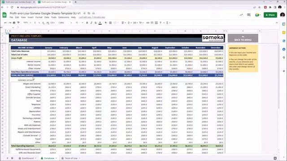The height and width of the screenshot is (161, 287).
Task: Open the Format menu
Action: (39, 17)
